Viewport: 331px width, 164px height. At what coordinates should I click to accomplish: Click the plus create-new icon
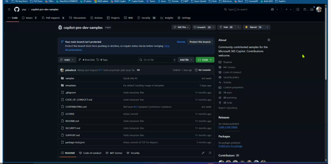(x=286, y=9)
